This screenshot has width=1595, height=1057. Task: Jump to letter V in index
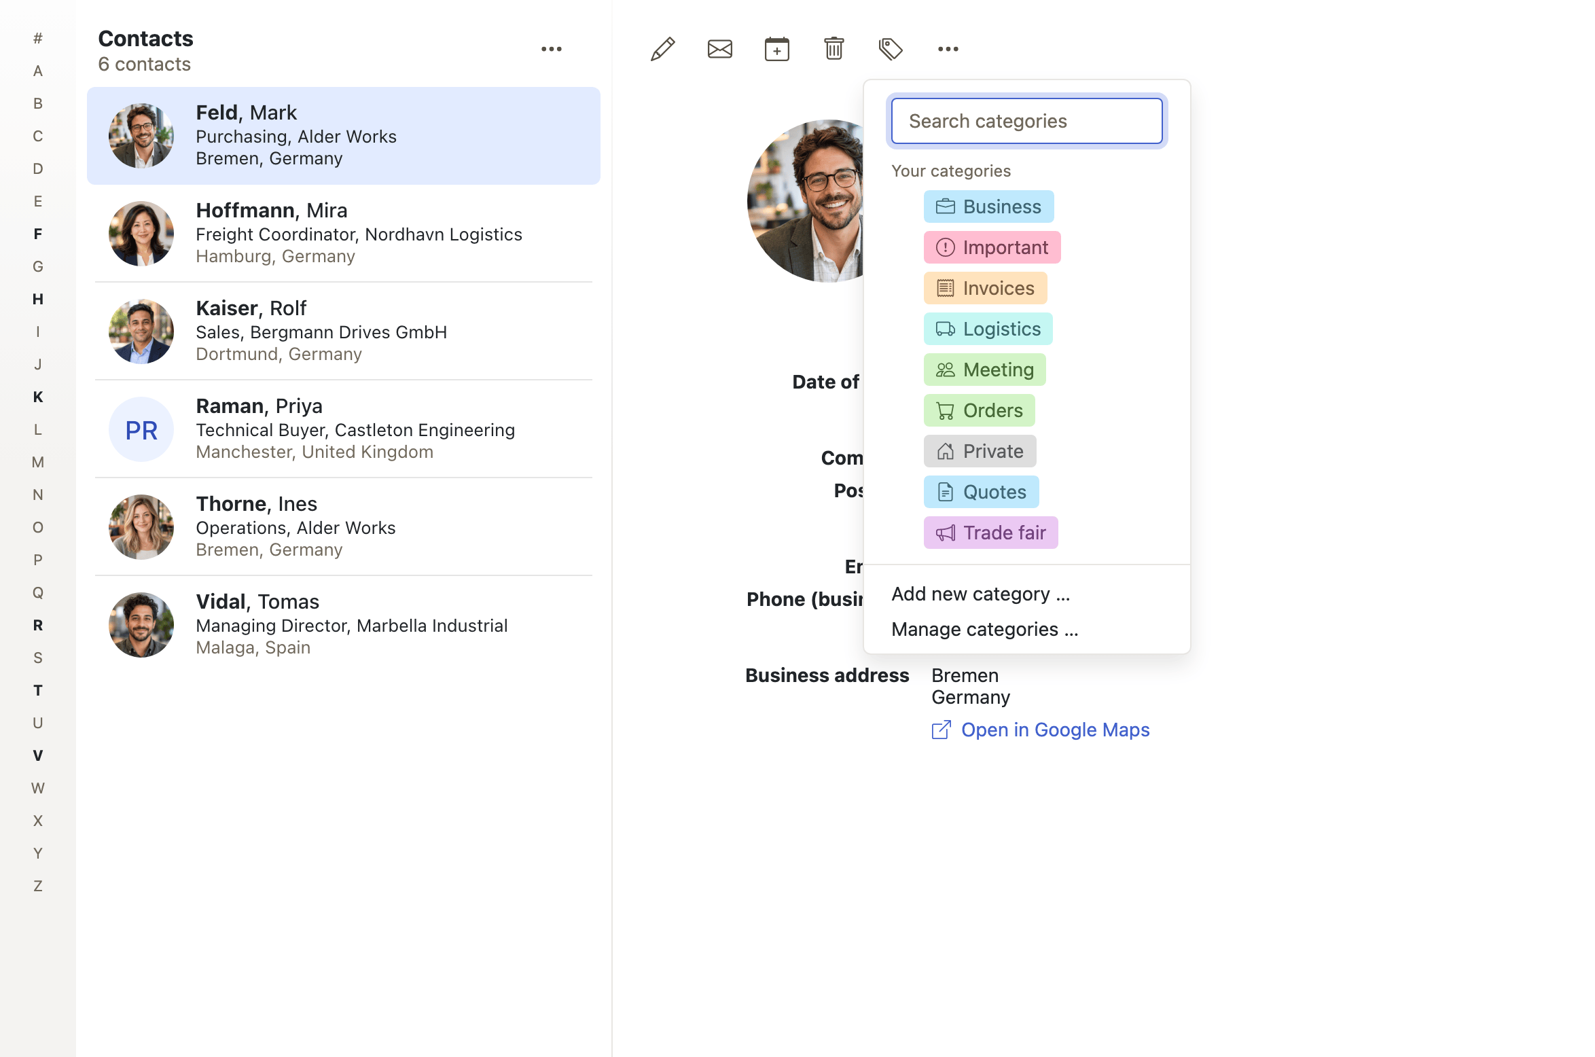point(38,755)
